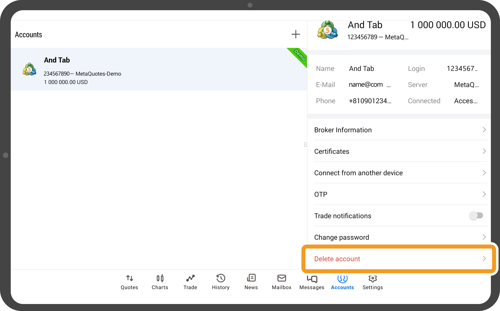Open Certificates entry
500x311 pixels.
pos(401,151)
